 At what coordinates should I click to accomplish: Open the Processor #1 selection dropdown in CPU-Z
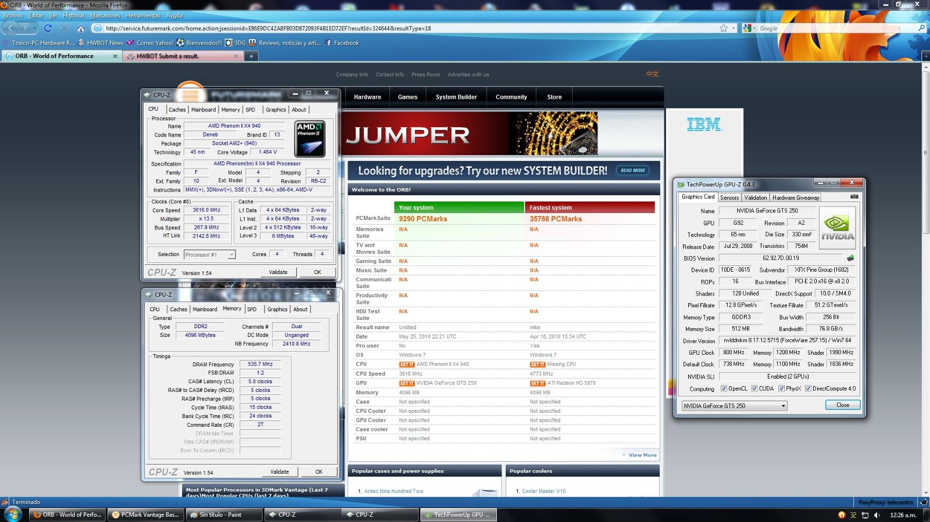(210, 254)
